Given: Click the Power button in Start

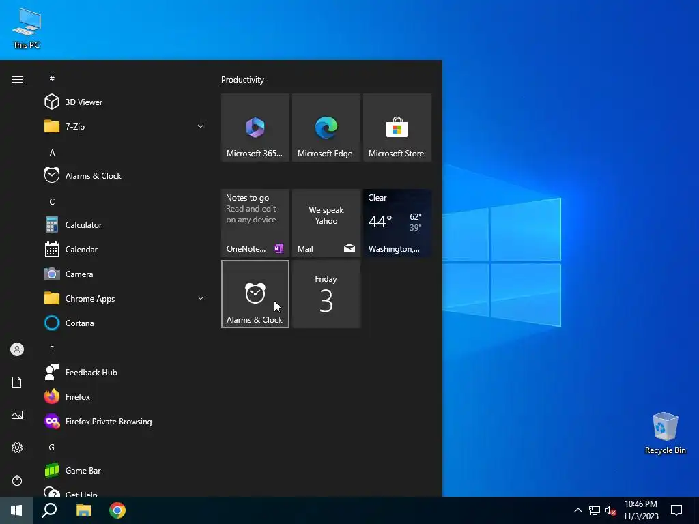Looking at the screenshot, I should pos(17,480).
